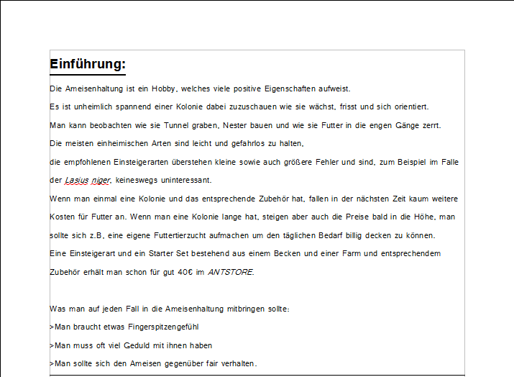Image resolution: width=514 pixels, height=377 pixels.
Task: Click the underlined italic word "niger"
Action: pyautogui.click(x=101, y=180)
